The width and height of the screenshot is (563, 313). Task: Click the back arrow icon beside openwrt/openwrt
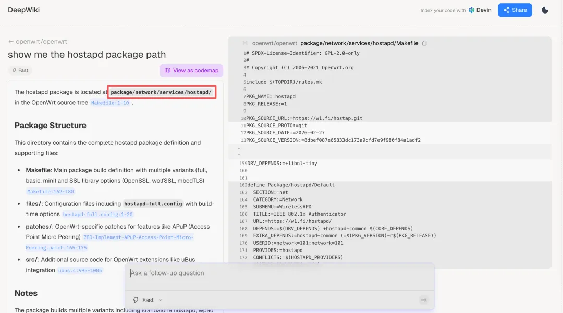tap(11, 42)
